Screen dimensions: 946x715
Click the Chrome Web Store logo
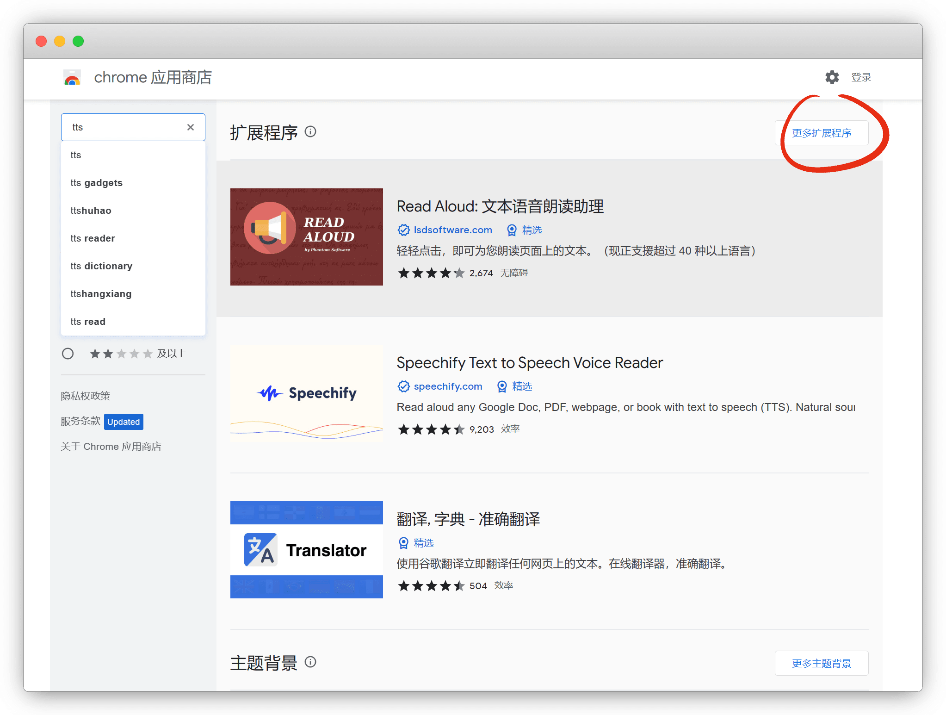click(x=72, y=78)
